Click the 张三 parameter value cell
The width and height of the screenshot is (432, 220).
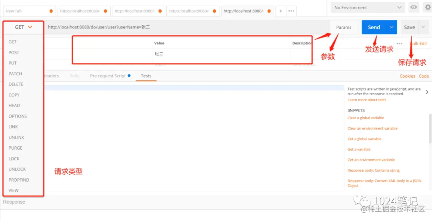click(x=222, y=54)
